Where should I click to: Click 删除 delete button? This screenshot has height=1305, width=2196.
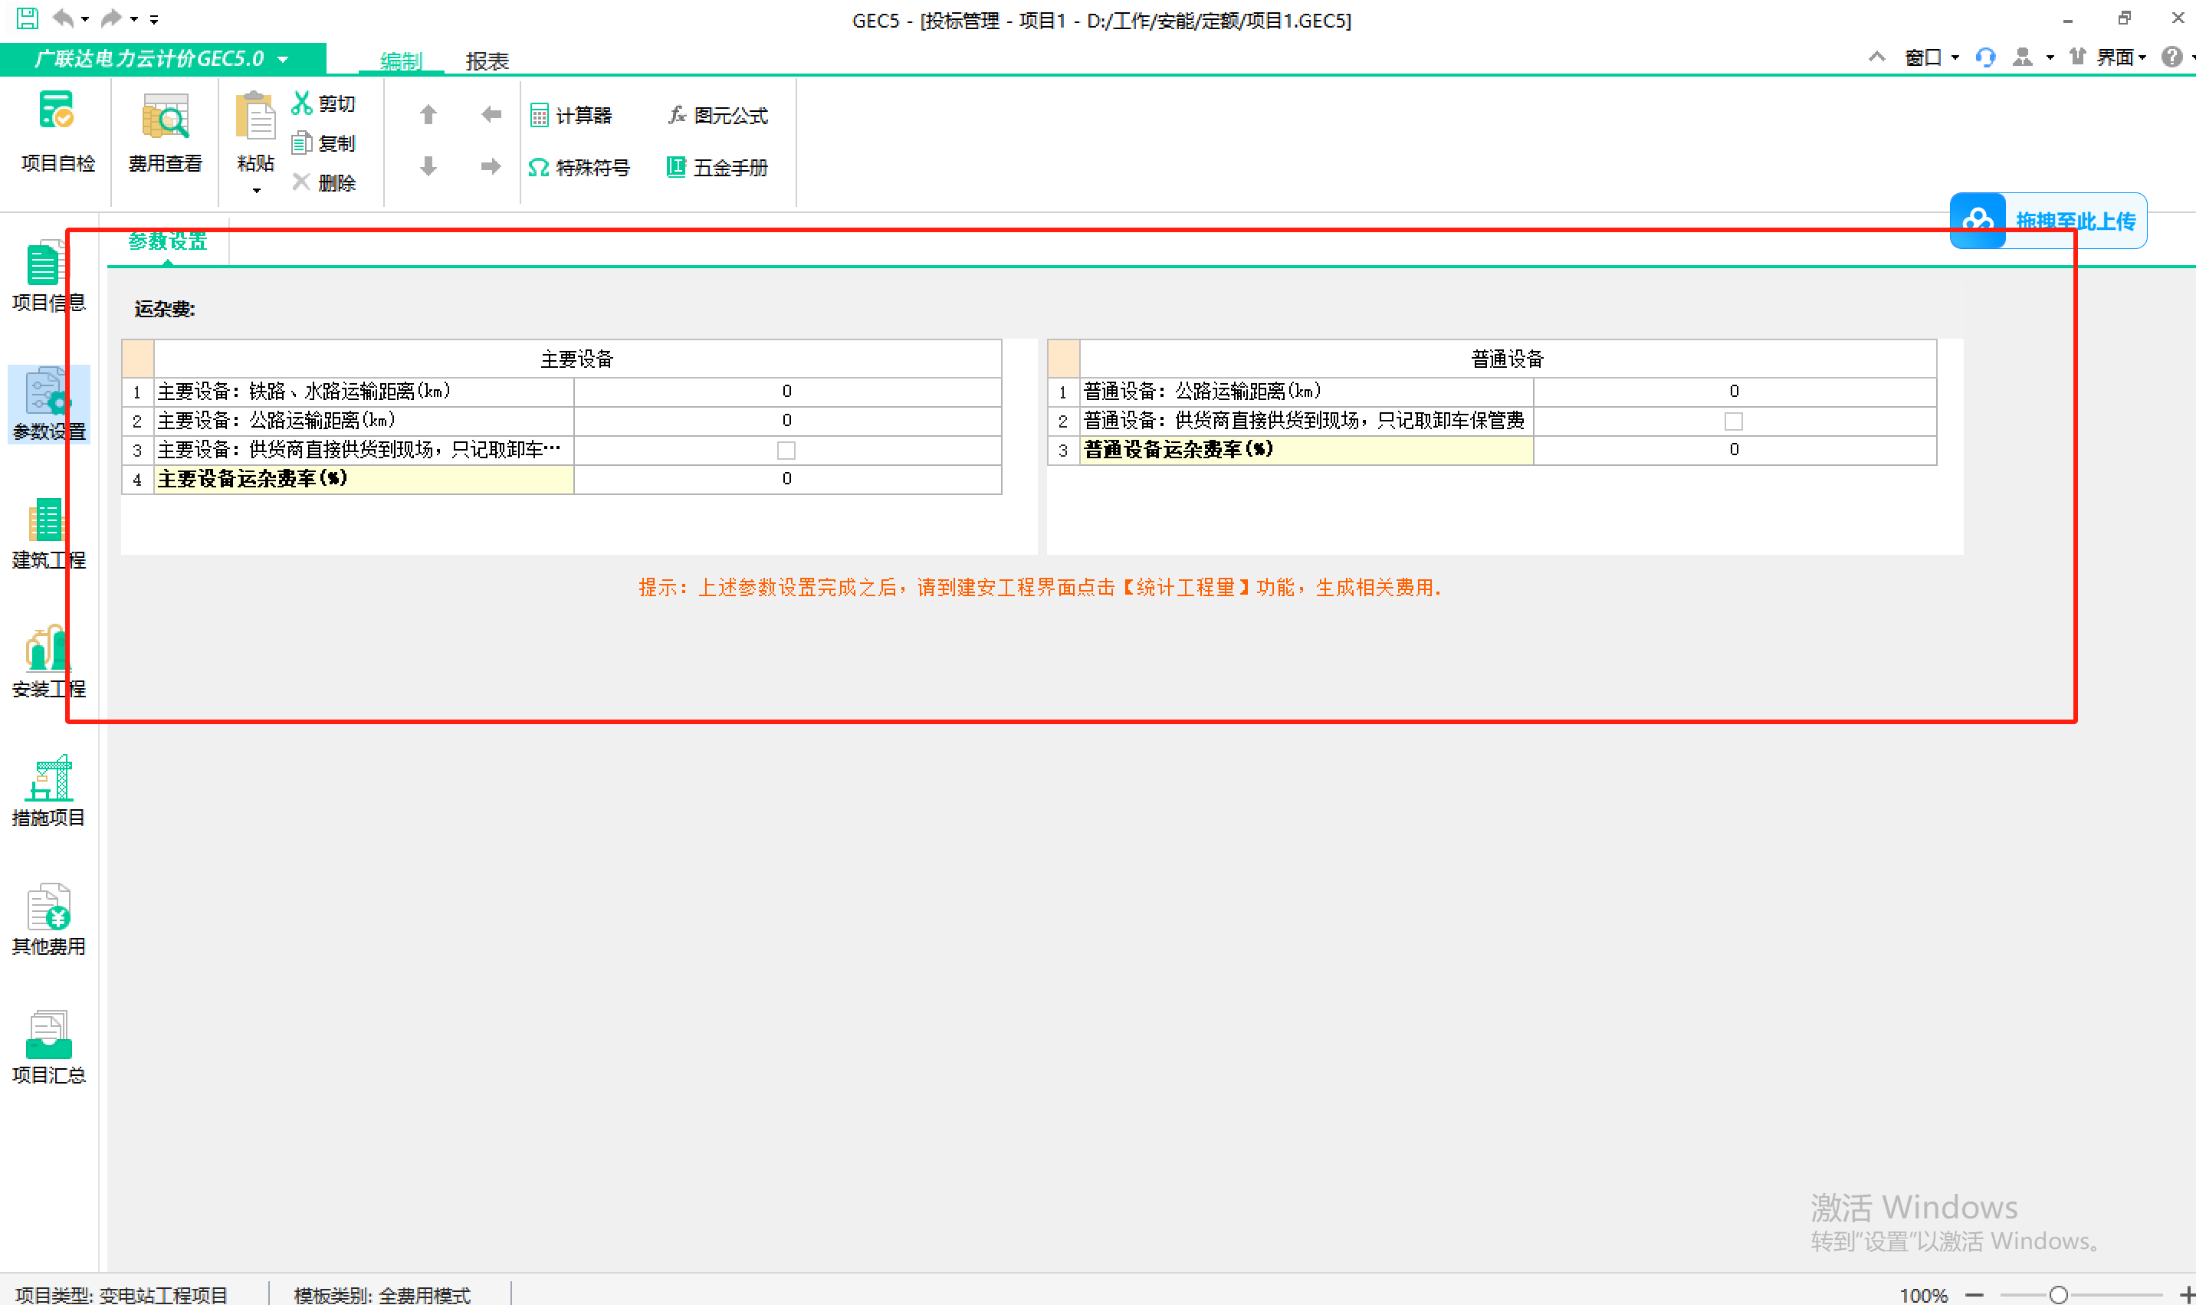(x=323, y=183)
